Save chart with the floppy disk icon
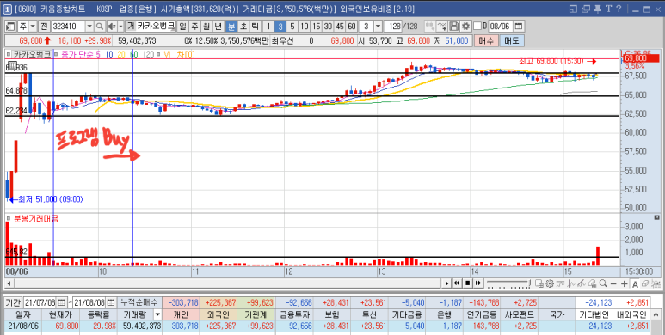Screen dimensions: 665x335 [453, 27]
